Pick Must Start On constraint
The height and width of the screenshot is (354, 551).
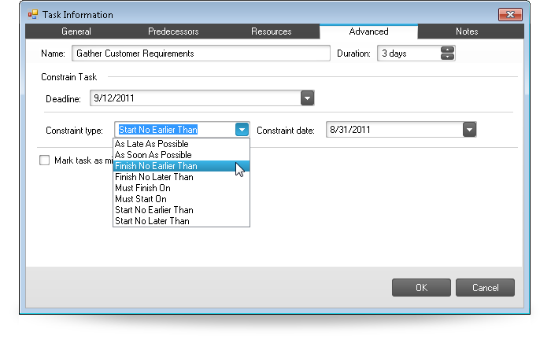point(181,199)
